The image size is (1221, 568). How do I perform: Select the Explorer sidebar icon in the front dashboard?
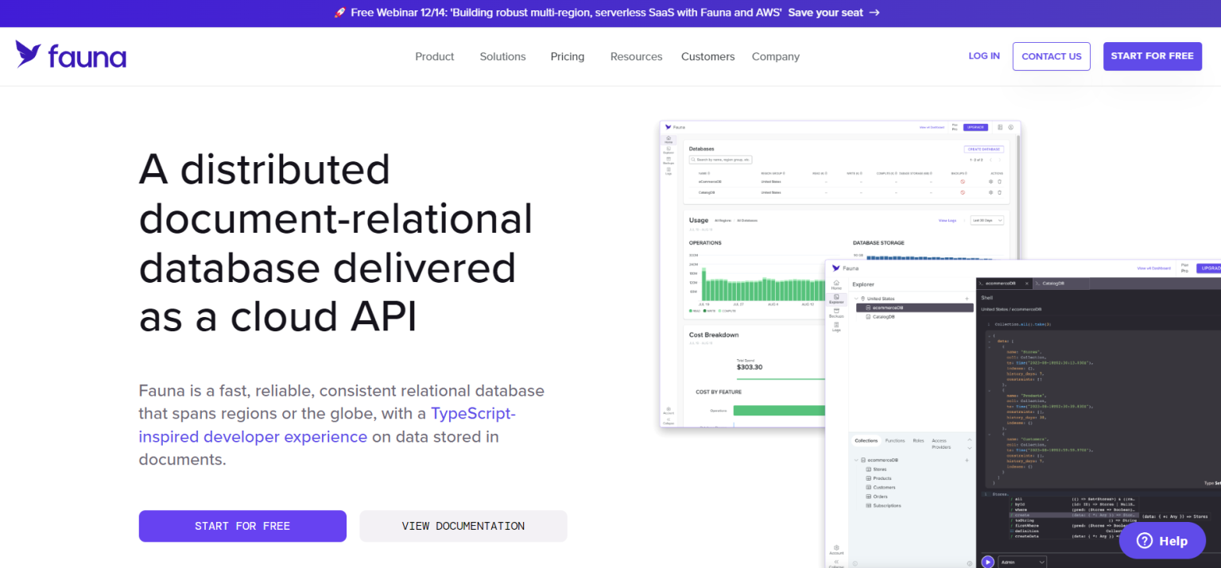tap(836, 299)
